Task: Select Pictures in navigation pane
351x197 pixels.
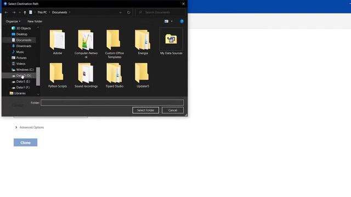Action: [x=19, y=58]
